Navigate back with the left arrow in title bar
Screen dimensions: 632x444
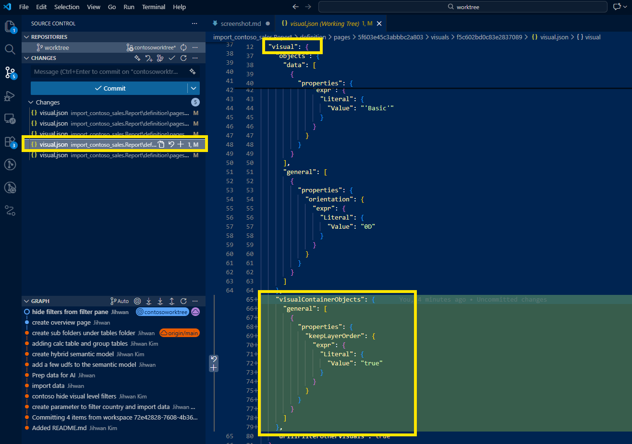point(295,7)
